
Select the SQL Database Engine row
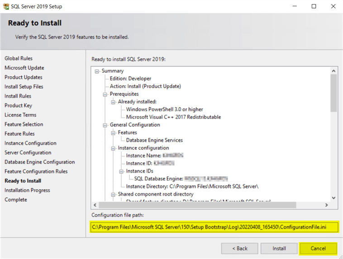click(x=181, y=179)
